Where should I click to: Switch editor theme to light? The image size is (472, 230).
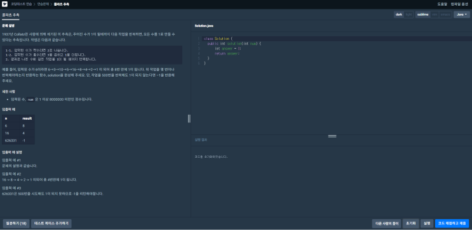tap(408, 15)
